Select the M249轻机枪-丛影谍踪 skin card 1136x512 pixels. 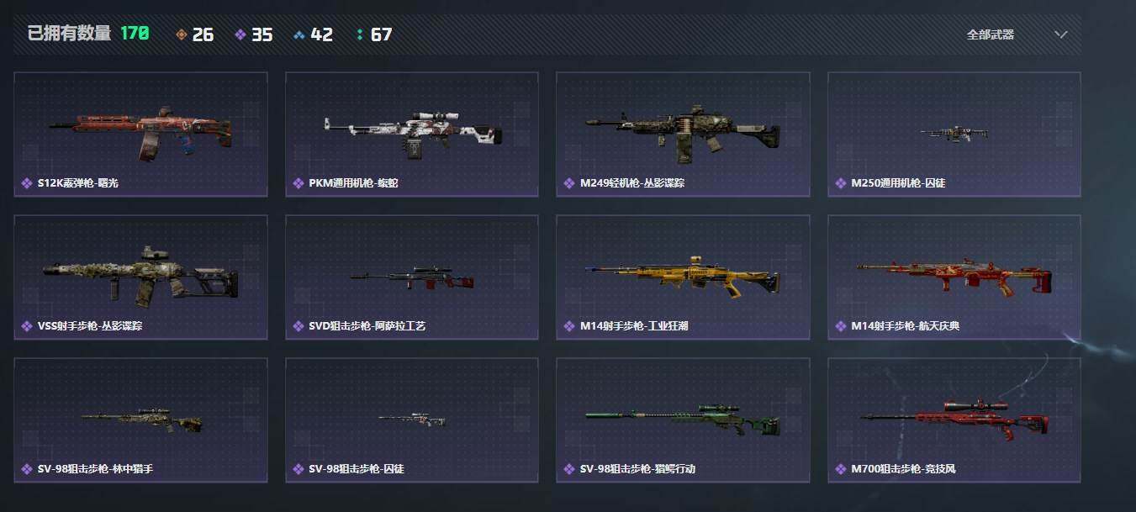(683, 135)
